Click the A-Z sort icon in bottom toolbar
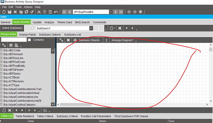Image resolution: width=213 pixels, height=123 pixels. click(x=45, y=110)
